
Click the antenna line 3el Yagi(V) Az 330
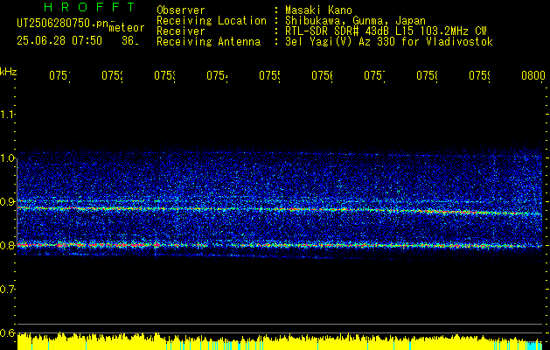(x=389, y=42)
